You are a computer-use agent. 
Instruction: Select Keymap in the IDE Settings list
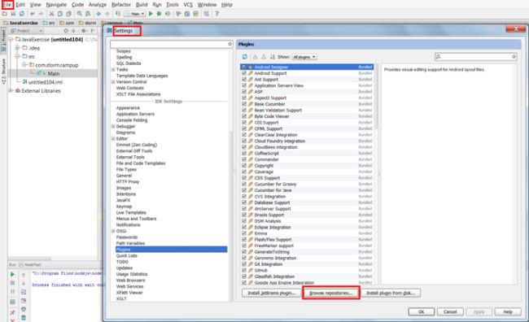click(x=125, y=207)
